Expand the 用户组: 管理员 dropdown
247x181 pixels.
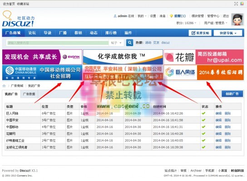(x=216, y=23)
